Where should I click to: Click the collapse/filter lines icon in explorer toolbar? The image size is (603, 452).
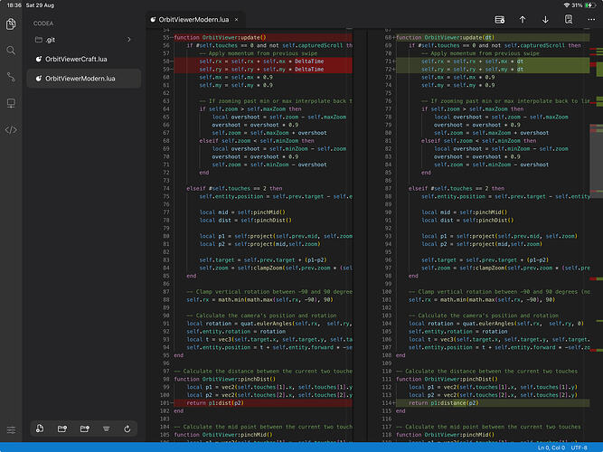pos(106,428)
